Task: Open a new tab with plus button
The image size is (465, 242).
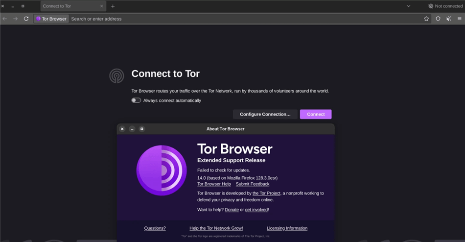Action: click(113, 6)
